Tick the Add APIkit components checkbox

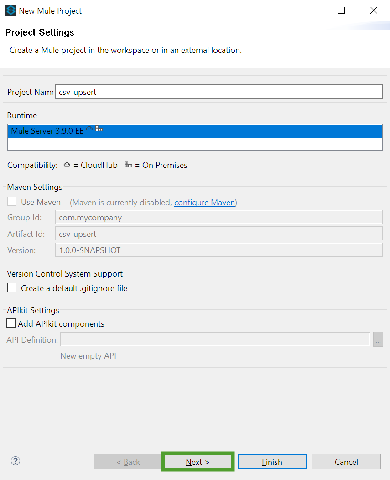(x=11, y=323)
